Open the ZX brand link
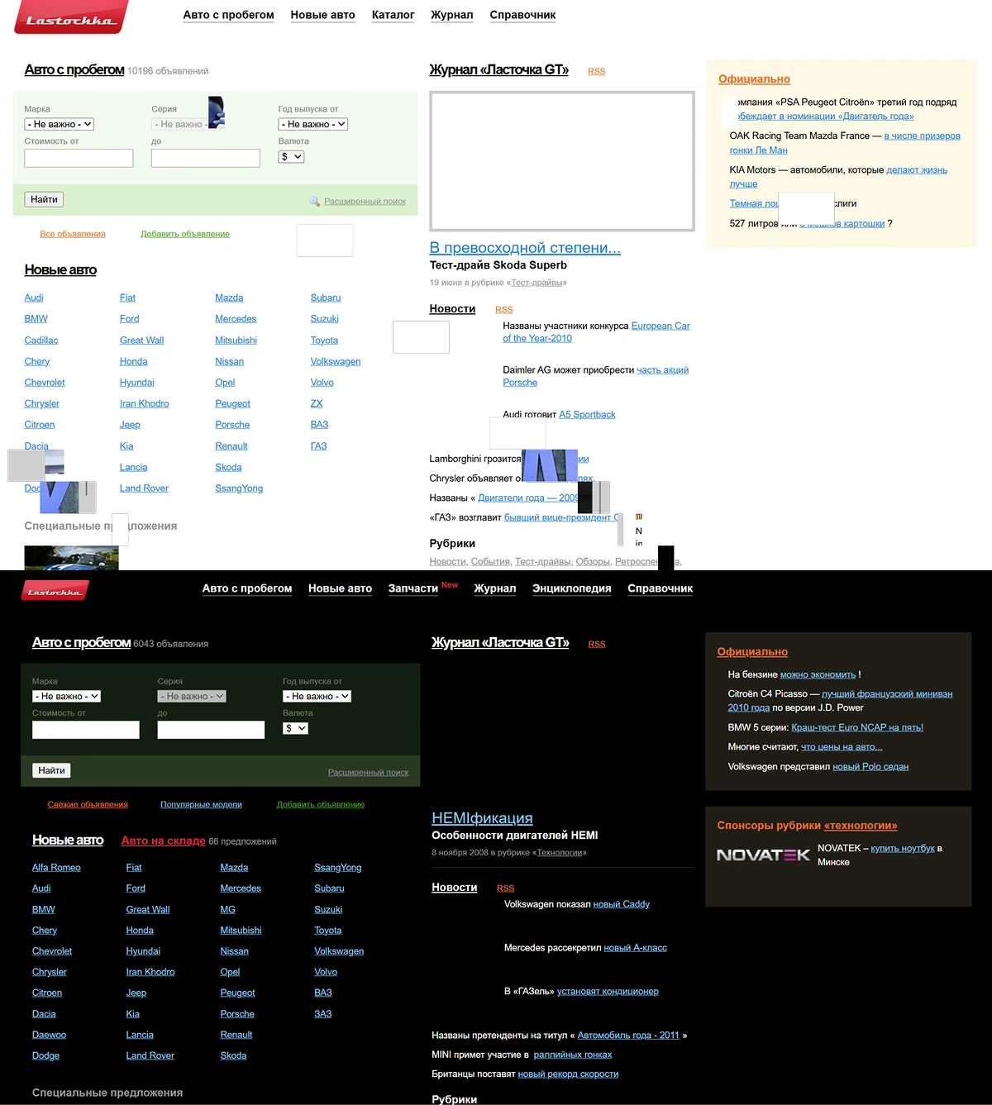Image resolution: width=992 pixels, height=1105 pixels. point(317,403)
